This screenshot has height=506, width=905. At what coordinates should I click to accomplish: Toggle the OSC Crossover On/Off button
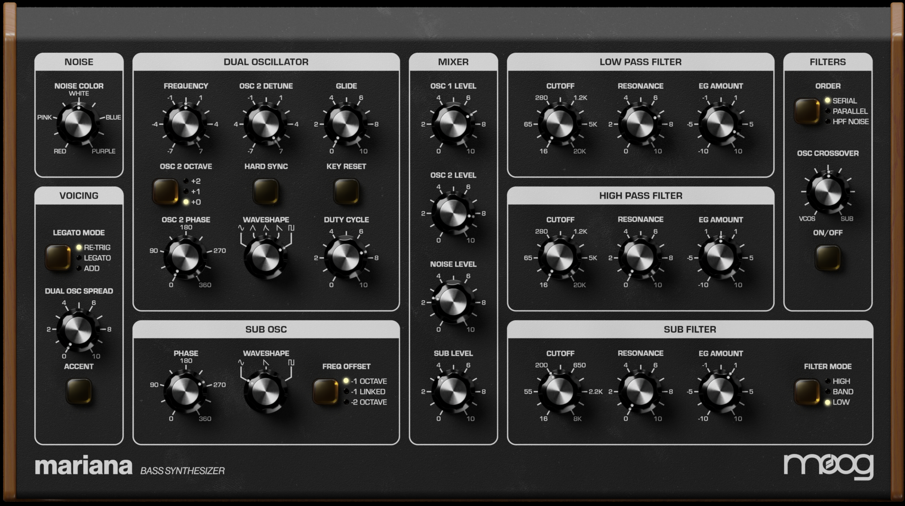(x=828, y=258)
